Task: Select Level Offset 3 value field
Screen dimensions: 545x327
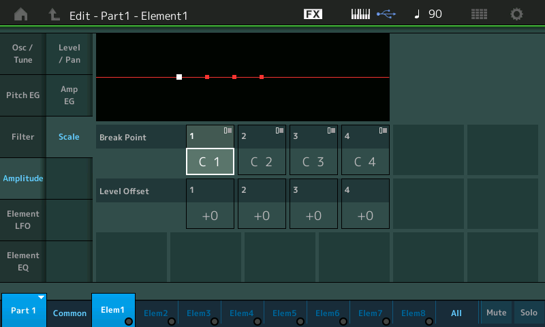Action: [313, 216]
